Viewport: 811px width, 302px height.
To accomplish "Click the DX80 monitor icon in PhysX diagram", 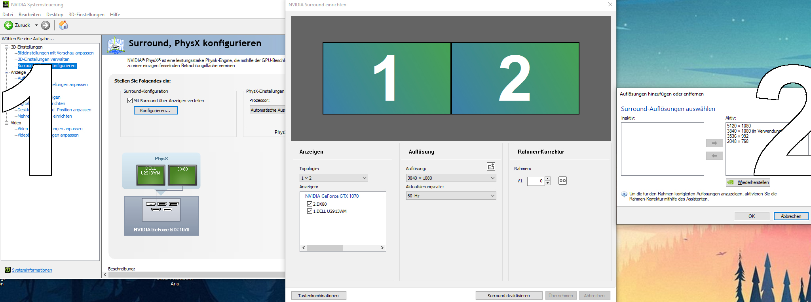I will 182,175.
